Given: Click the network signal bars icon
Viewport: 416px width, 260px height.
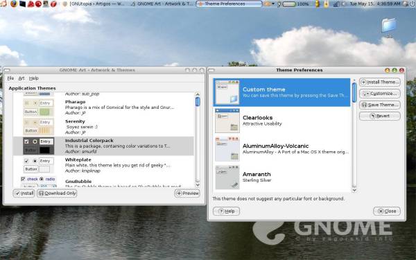Looking at the screenshot, I should click(336, 4).
